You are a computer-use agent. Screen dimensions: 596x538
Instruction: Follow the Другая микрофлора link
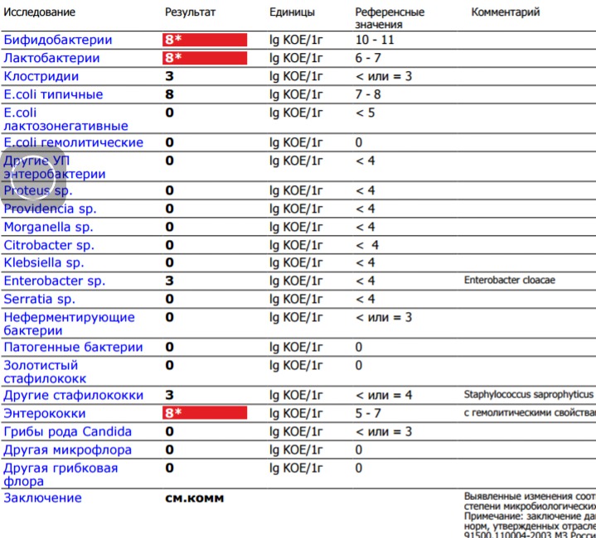click(x=68, y=450)
